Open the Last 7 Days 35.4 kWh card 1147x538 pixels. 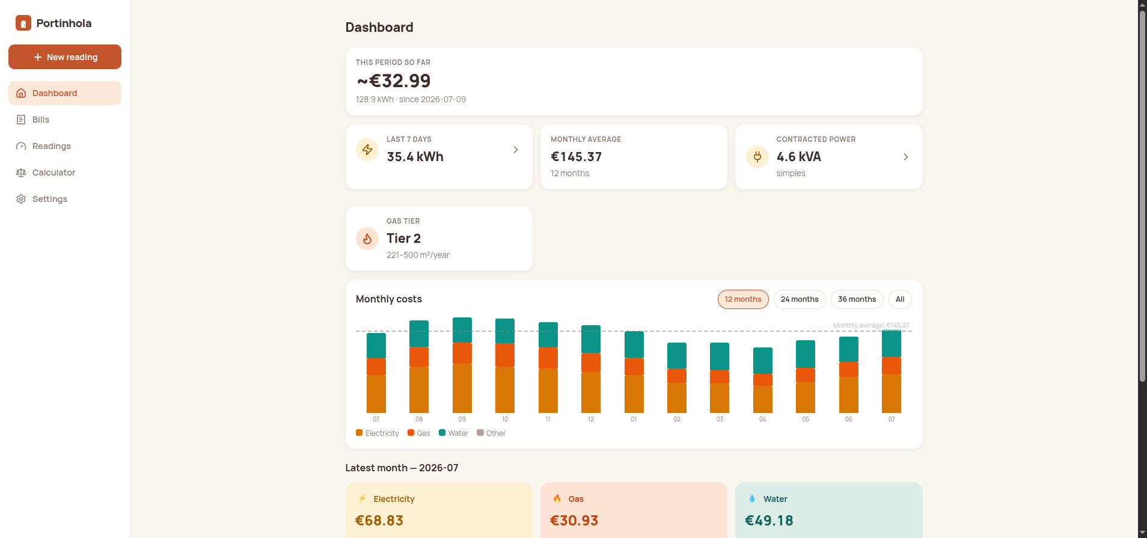(x=439, y=157)
